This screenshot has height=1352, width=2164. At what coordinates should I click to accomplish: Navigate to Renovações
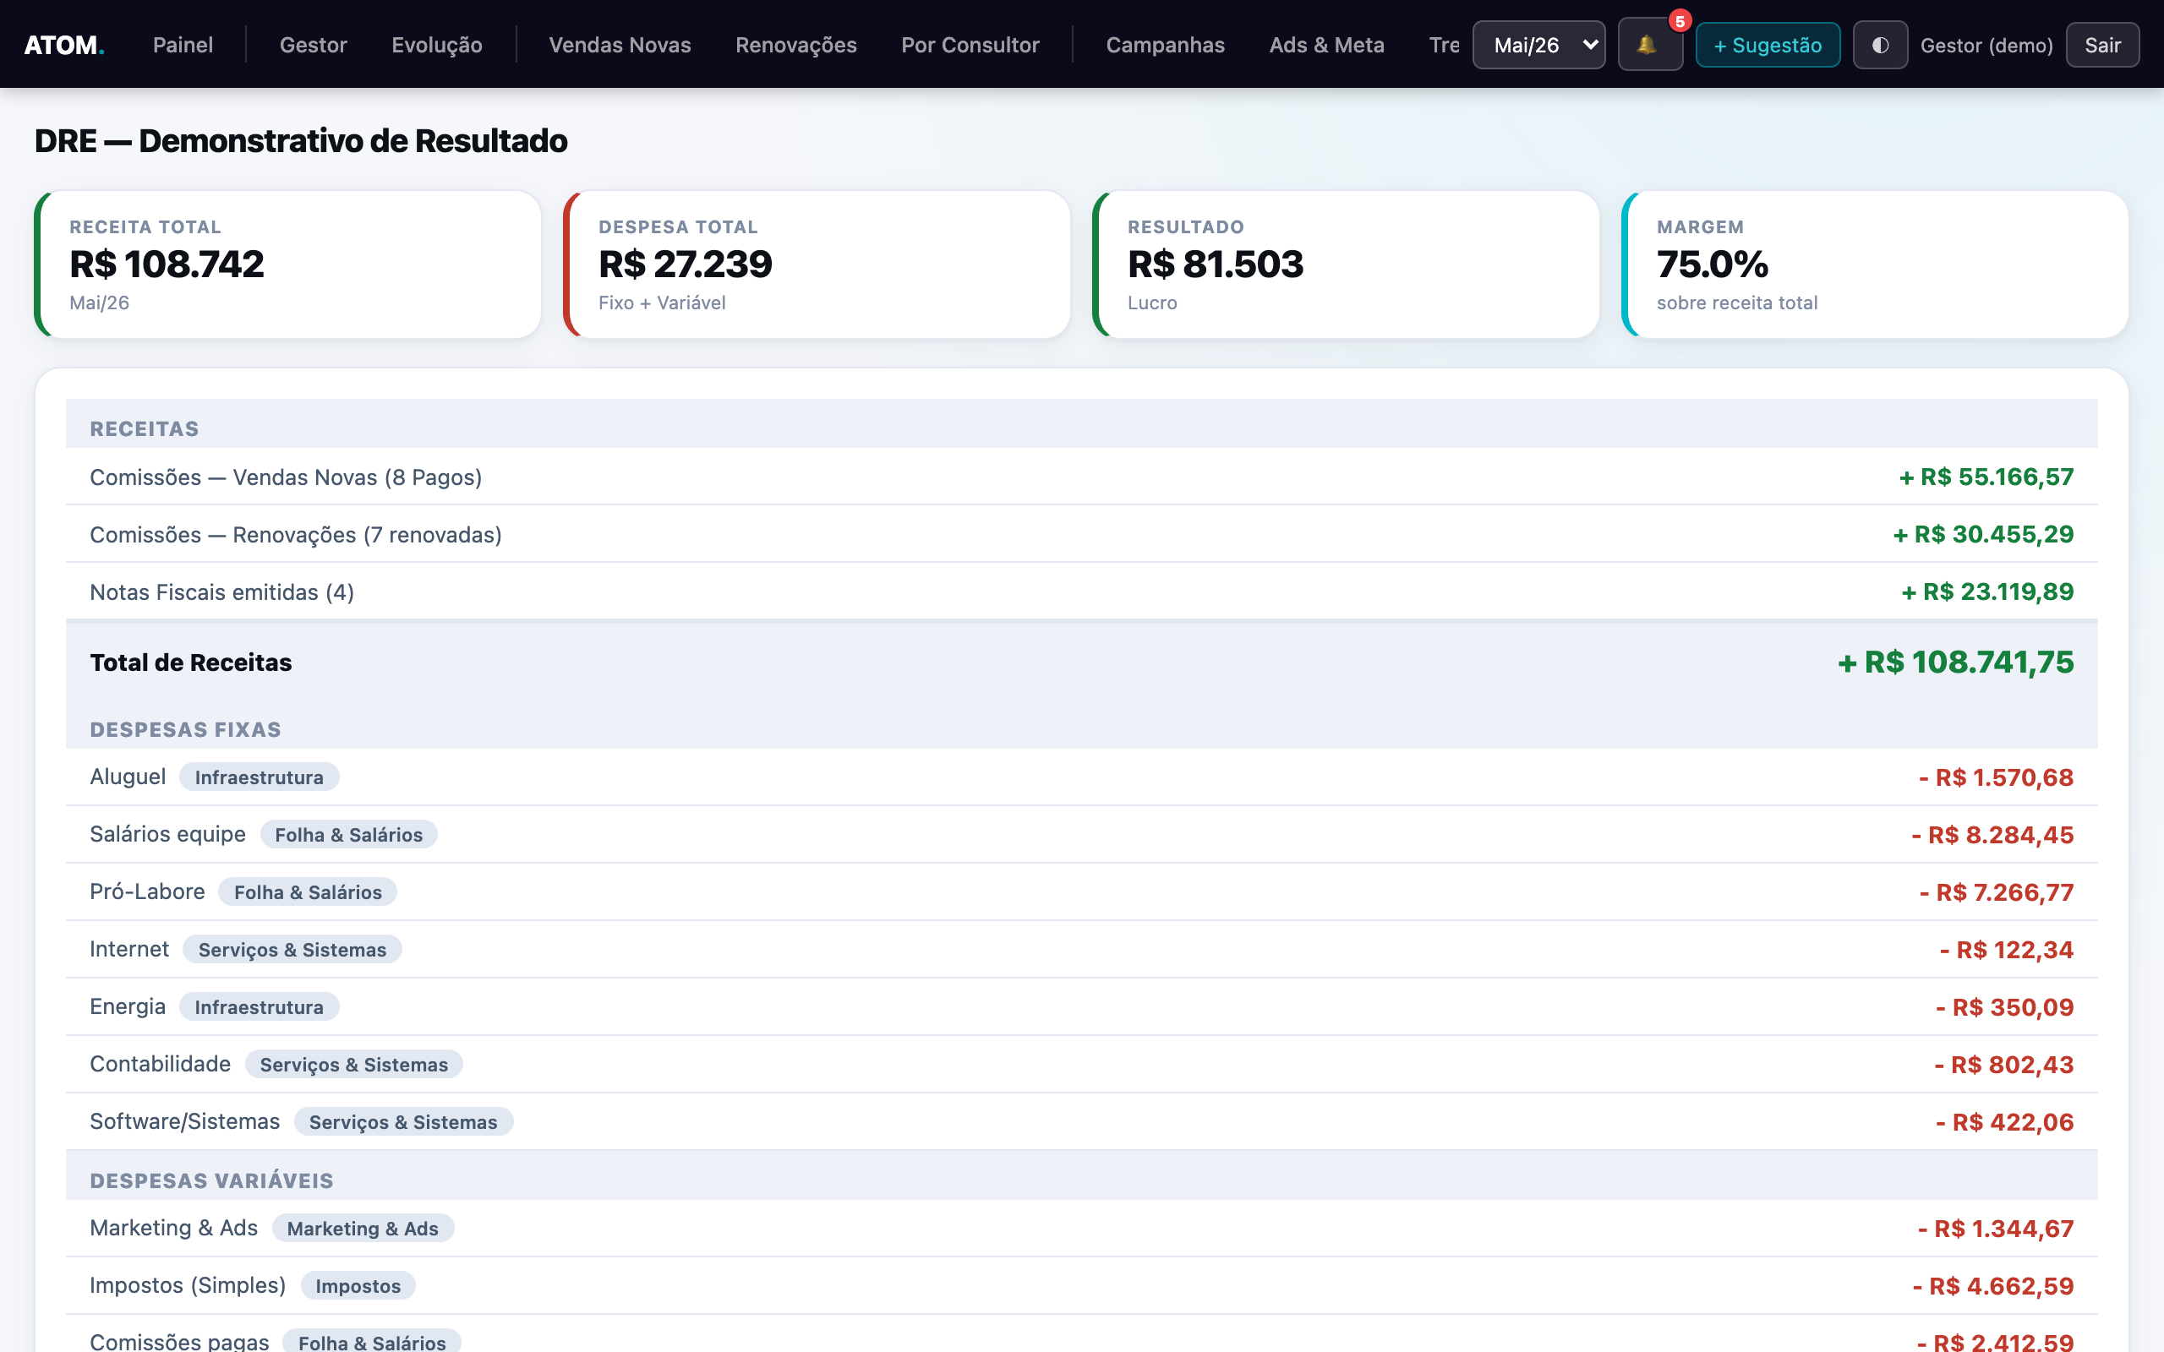pyautogui.click(x=795, y=45)
